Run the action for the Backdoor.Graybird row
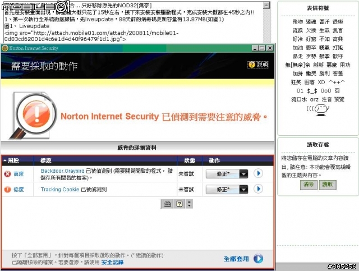Viewport: 359px width, 271px height. 258,173
